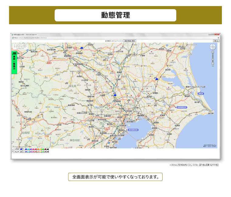Select the blue truck near Tsukuba

[x=157, y=78]
